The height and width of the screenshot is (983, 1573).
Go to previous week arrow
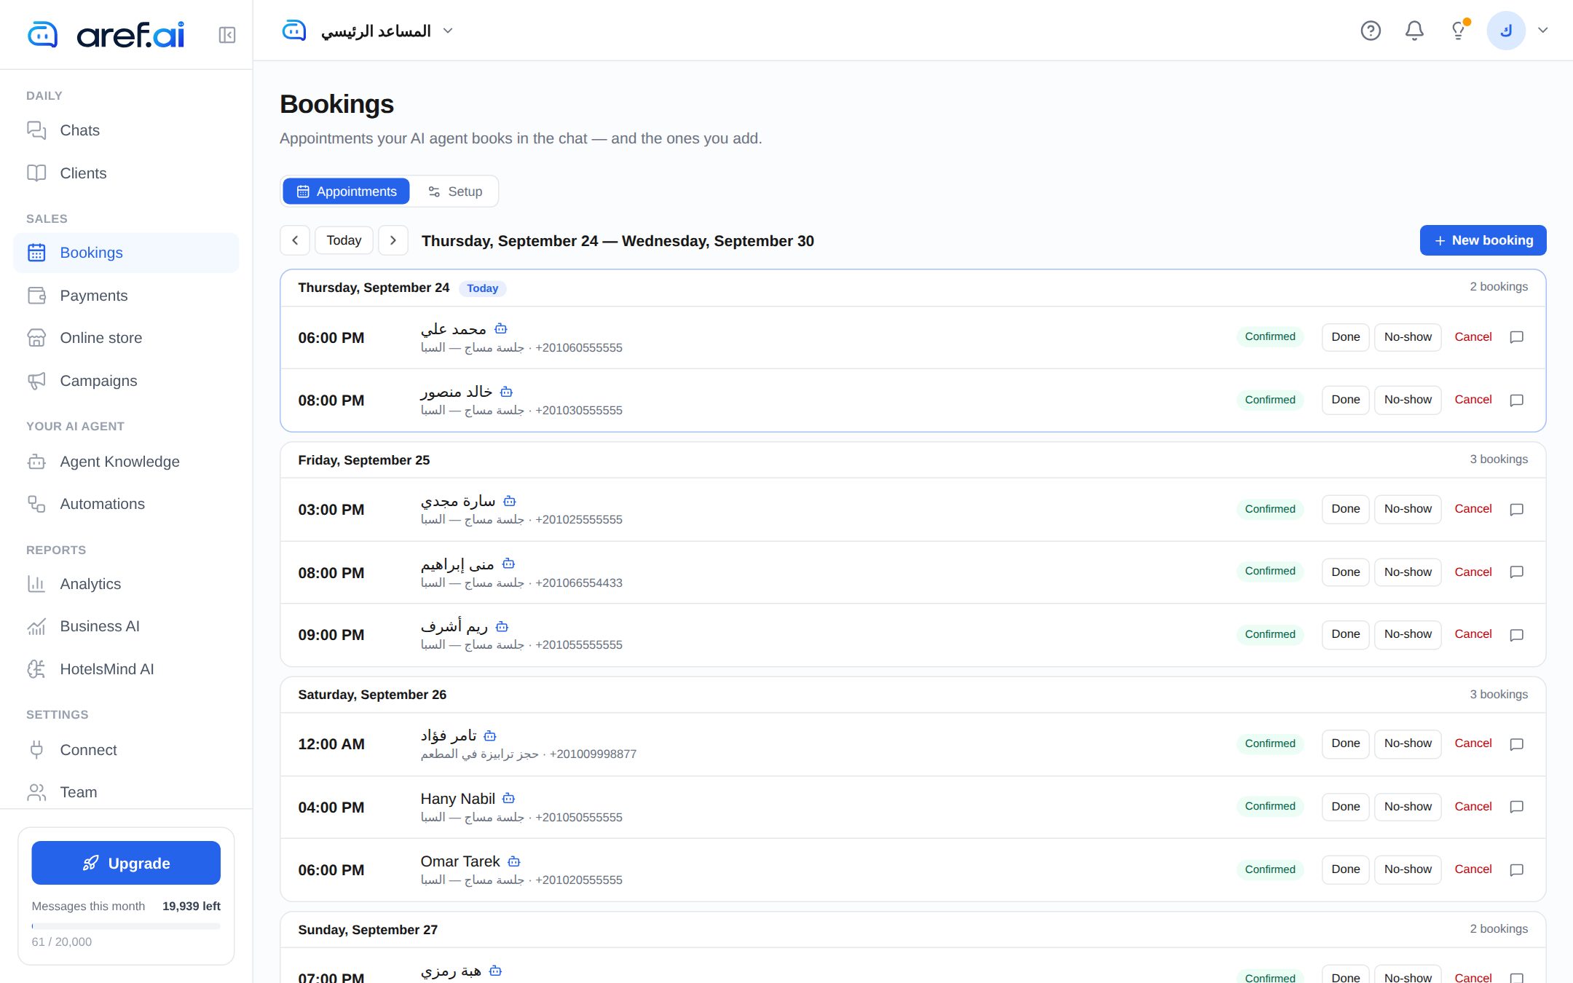[x=295, y=240]
